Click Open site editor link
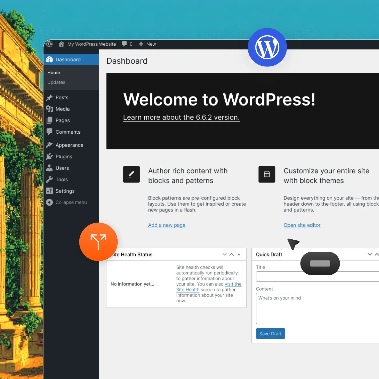 tap(302, 225)
